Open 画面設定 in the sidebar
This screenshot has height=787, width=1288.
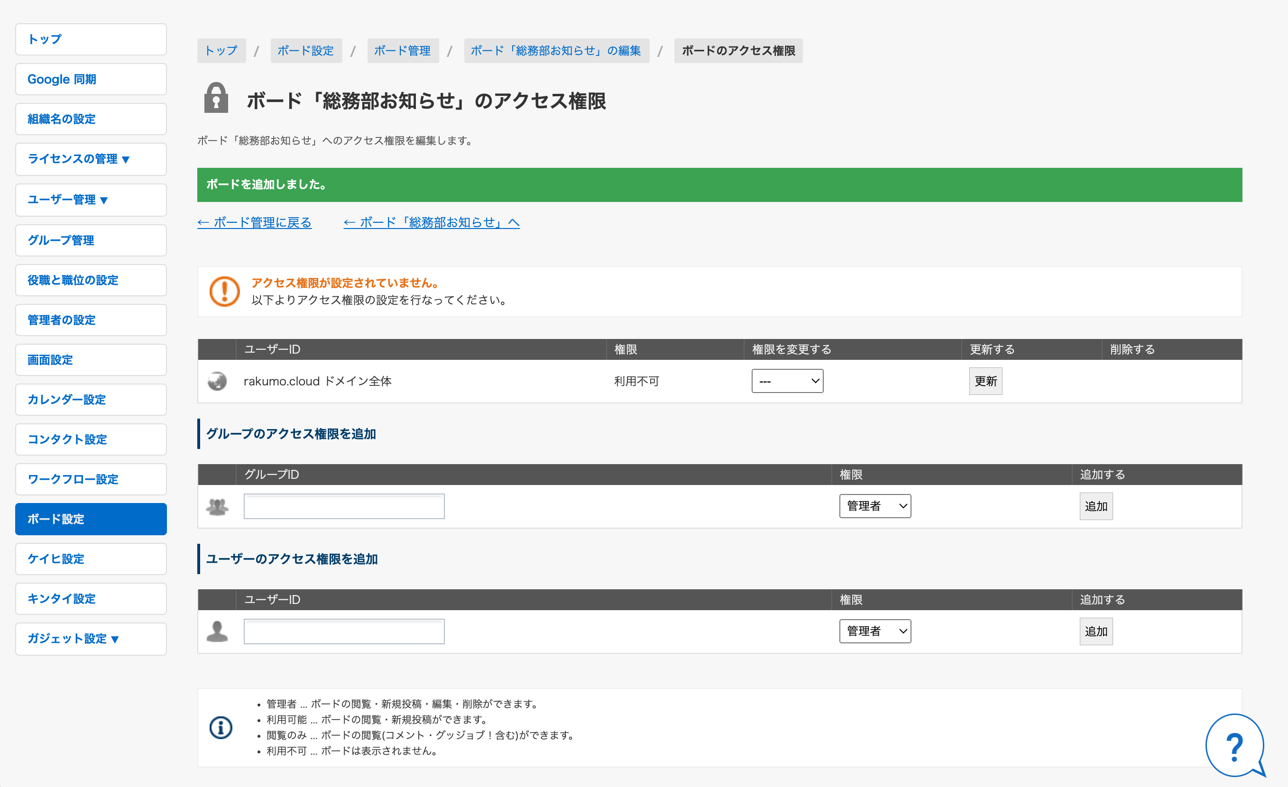pyautogui.click(x=91, y=359)
